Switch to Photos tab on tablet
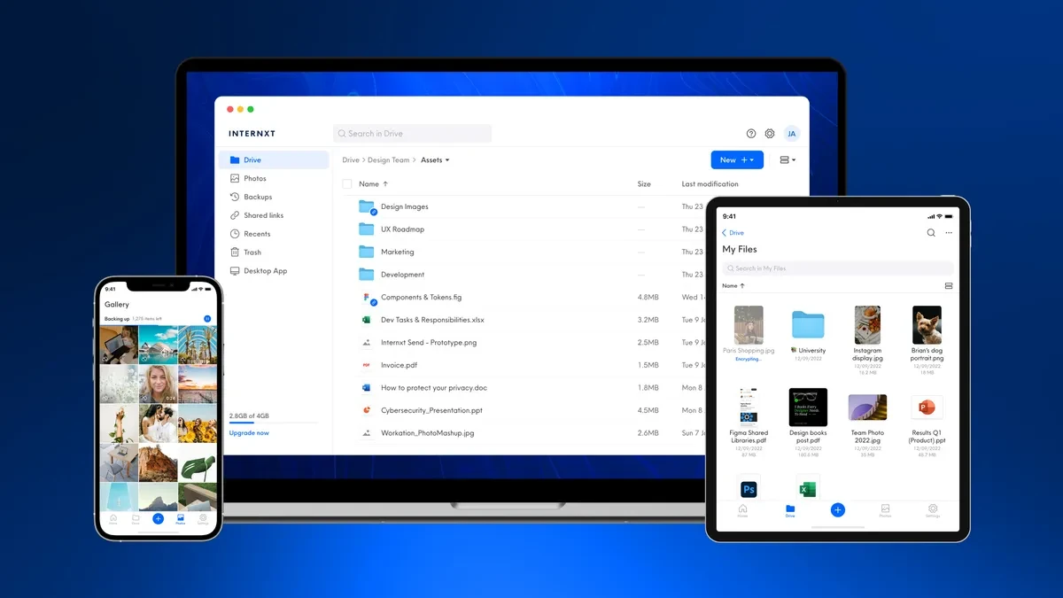Image resolution: width=1063 pixels, height=598 pixels. point(885,510)
